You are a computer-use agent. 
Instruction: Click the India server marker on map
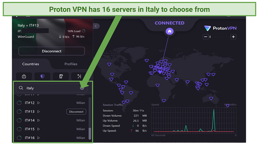[188, 82]
